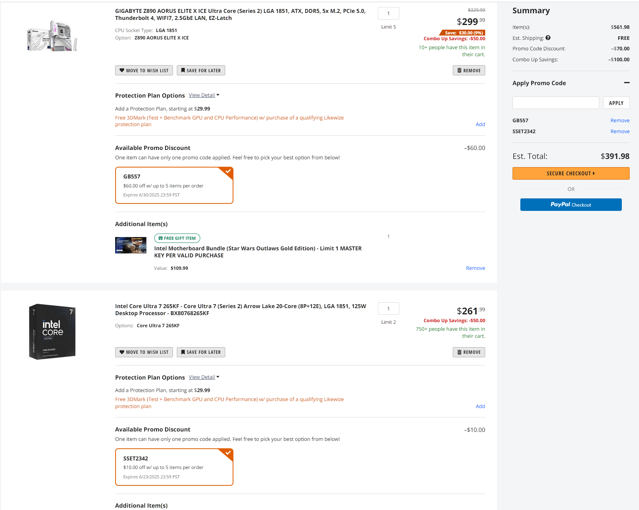Edit quantity field for Intel Core Ultra 7
This screenshot has height=510, width=639.
pyautogui.click(x=388, y=308)
